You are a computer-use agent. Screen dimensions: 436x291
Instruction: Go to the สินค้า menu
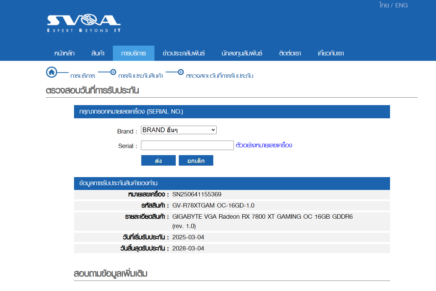point(98,53)
